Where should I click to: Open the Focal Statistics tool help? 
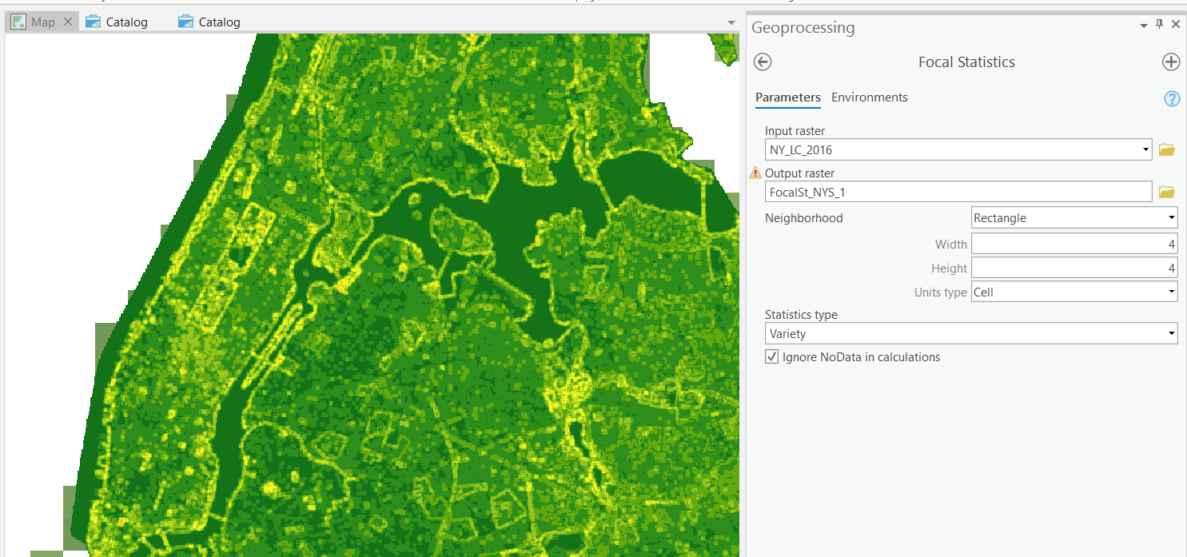[1172, 98]
